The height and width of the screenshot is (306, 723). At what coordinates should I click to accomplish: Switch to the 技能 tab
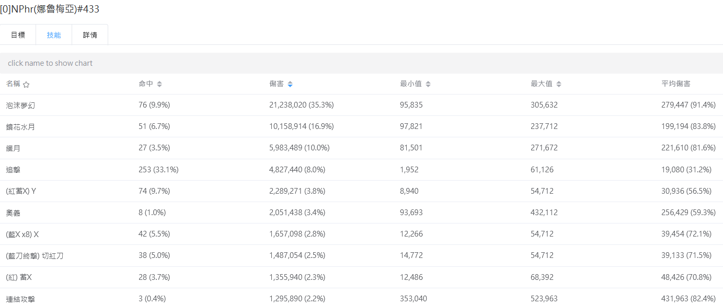54,35
